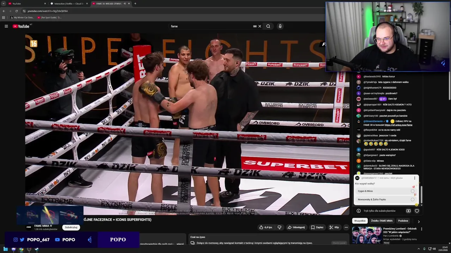Save the video with Zapisz

[x=317, y=227]
